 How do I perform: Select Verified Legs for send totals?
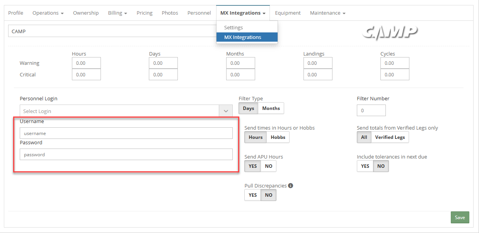point(390,137)
